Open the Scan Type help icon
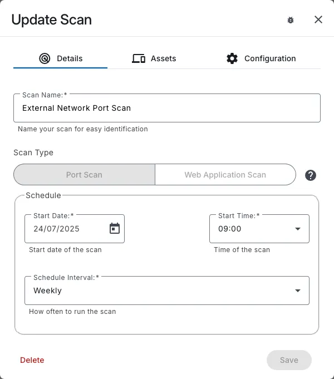 [x=311, y=175]
